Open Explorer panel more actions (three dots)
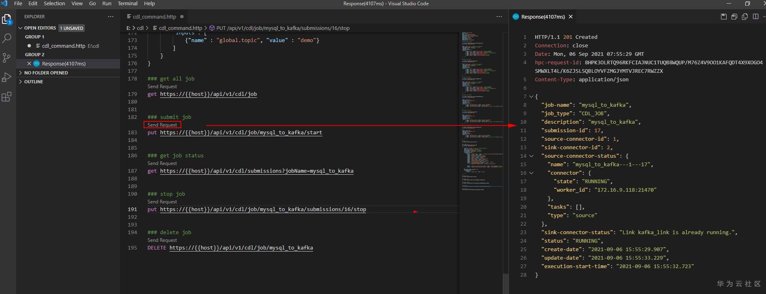The height and width of the screenshot is (294, 766). tap(111, 17)
